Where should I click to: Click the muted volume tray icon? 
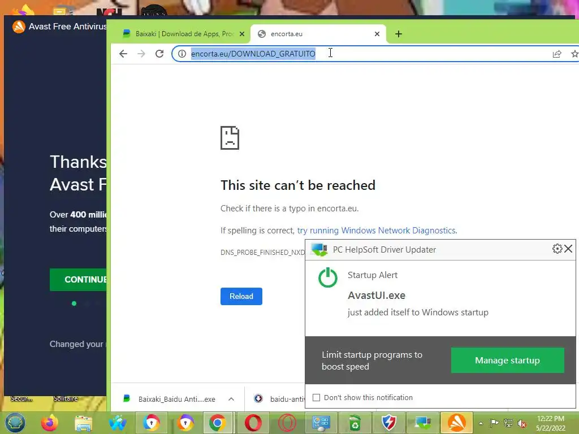click(522, 423)
